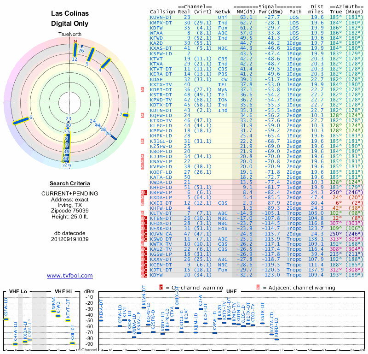
Task: Click the 'Callsign' column header
Action: point(162,12)
